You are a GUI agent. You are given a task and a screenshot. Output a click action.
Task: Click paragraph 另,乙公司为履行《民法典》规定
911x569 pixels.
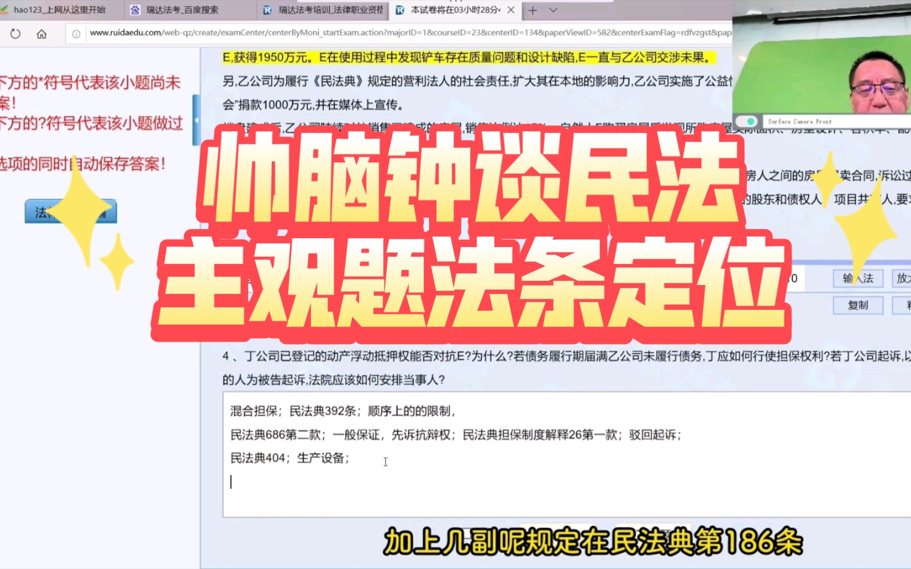477,81
